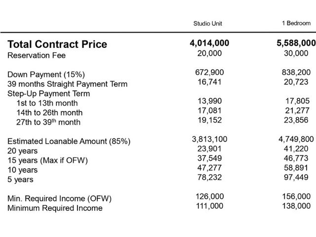This screenshot has height=237, width=316.
Task: Select the Down Payment (15%) label
Action: [46, 75]
